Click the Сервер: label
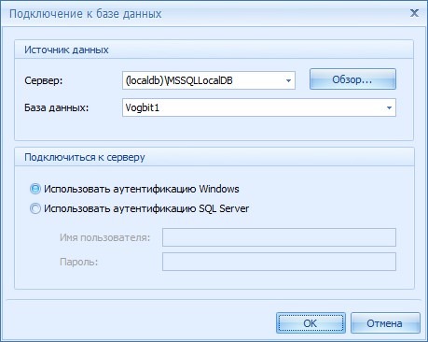 click(x=44, y=80)
